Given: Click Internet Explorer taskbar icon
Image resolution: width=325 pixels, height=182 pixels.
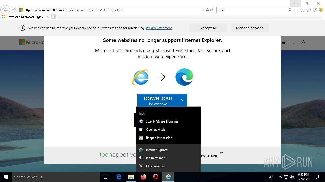Looking at the screenshot, I should [168, 177].
